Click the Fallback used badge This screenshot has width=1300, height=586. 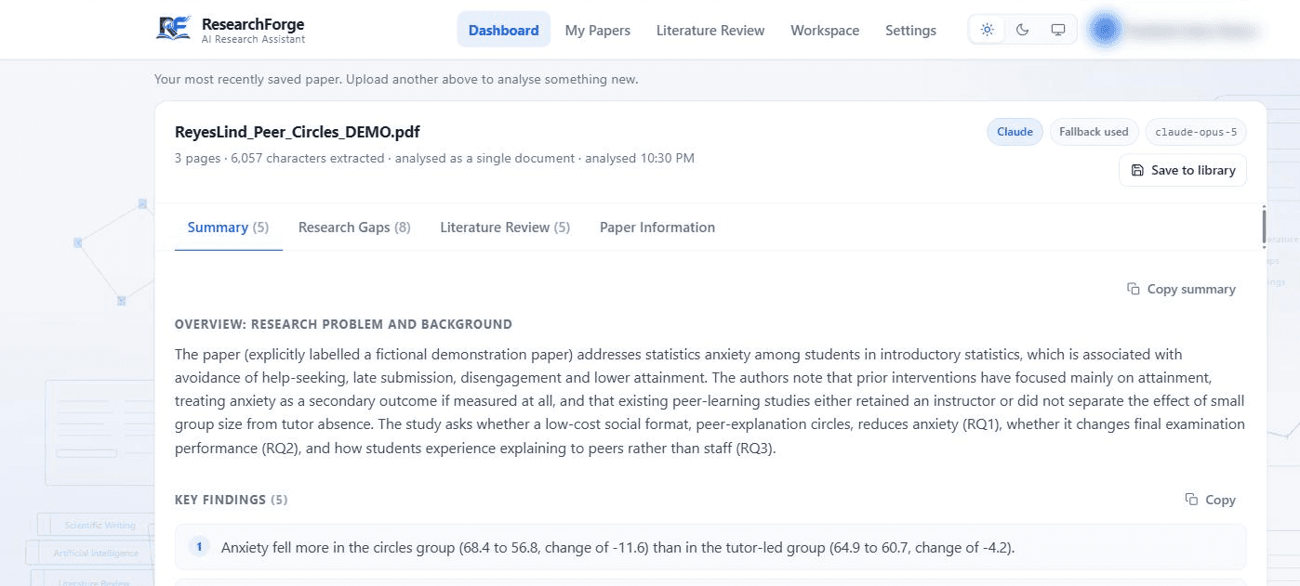(1094, 132)
